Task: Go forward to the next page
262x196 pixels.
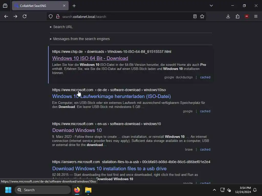Action: tap(15, 17)
